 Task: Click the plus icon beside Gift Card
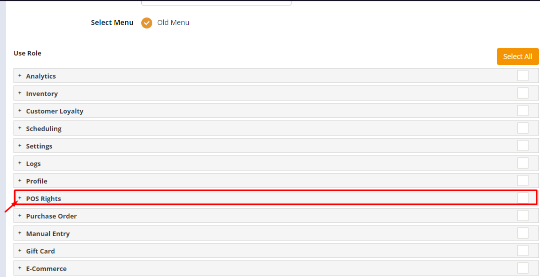[x=20, y=250]
